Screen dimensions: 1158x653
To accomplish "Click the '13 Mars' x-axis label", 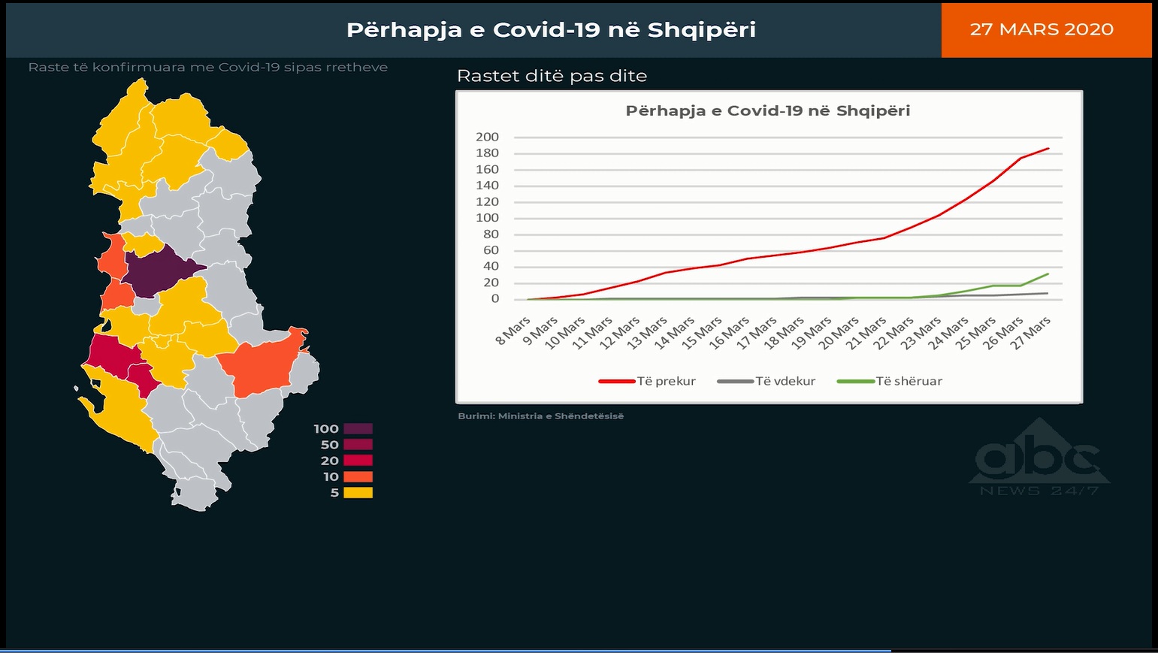I will coord(647,333).
